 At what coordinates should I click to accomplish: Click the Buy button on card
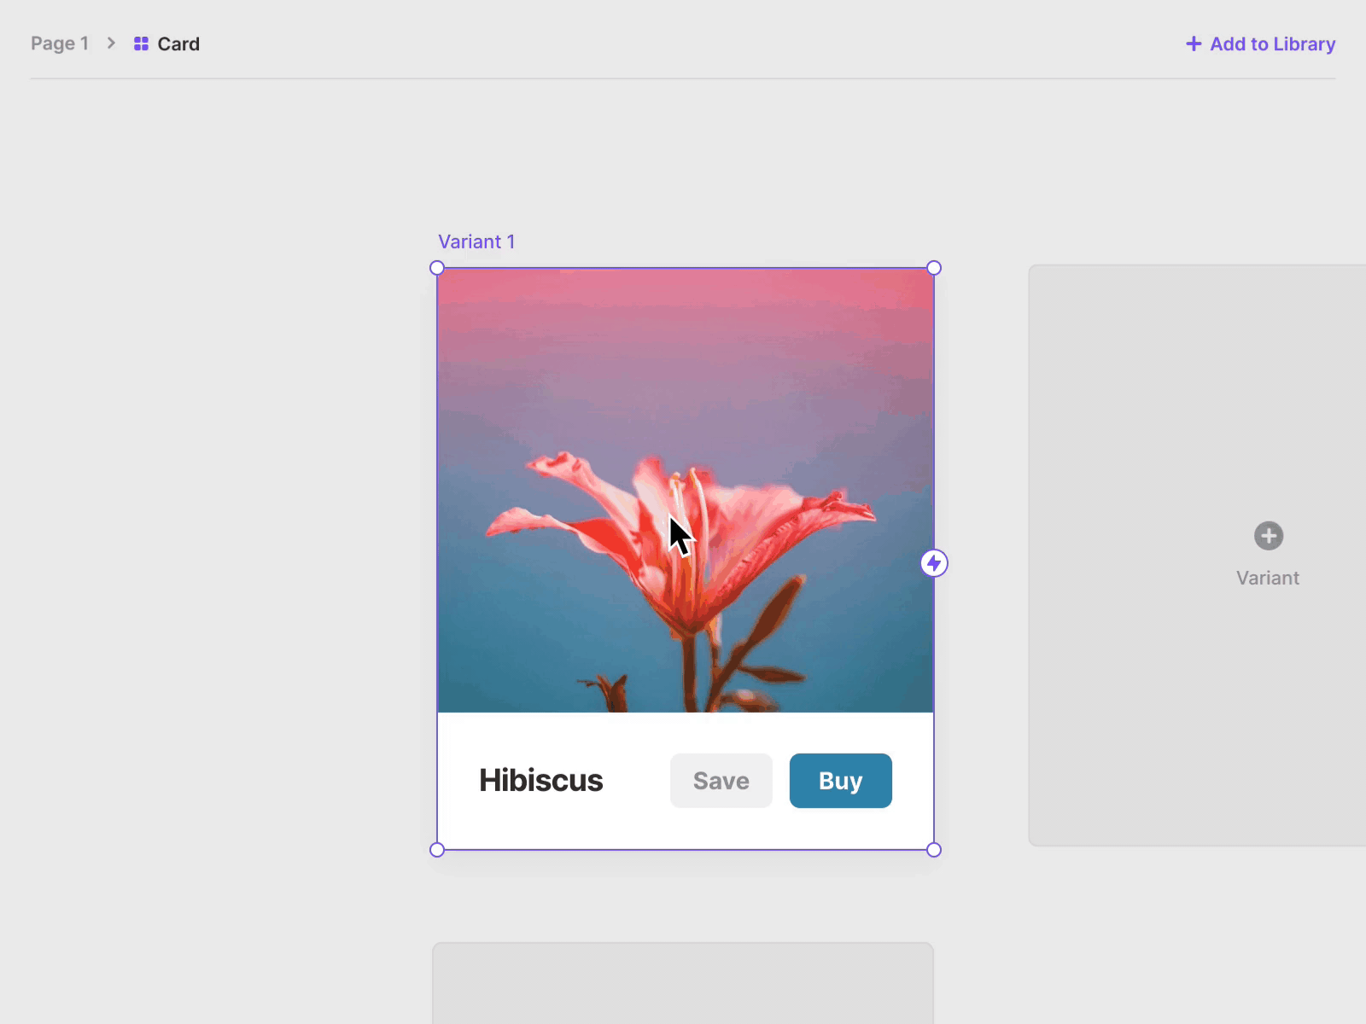[x=841, y=781]
